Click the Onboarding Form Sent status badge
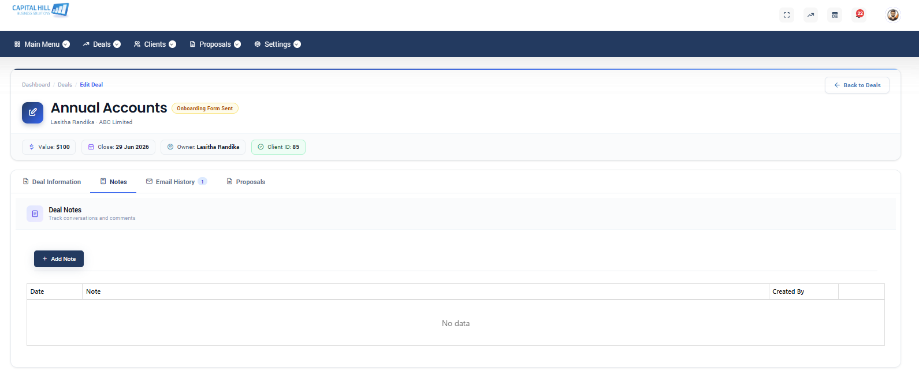 pos(205,108)
